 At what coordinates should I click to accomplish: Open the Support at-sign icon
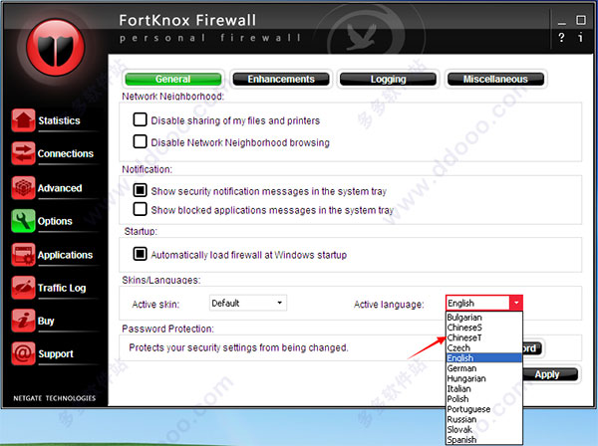tap(23, 353)
